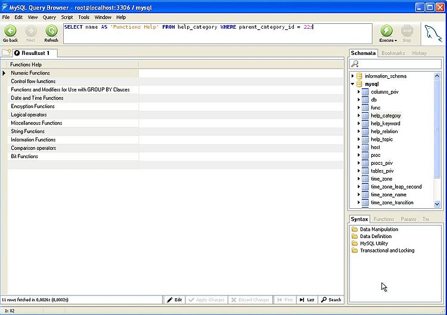Jump to First row button
Viewport: 447px width, 315px height.
[285, 299]
